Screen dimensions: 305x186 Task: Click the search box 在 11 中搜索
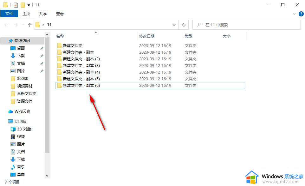coord(247,25)
